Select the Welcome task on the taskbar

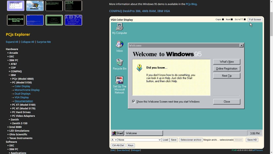pyautogui.click(x=144, y=133)
